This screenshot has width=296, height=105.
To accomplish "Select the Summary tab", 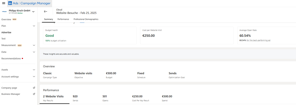I will [48, 19].
